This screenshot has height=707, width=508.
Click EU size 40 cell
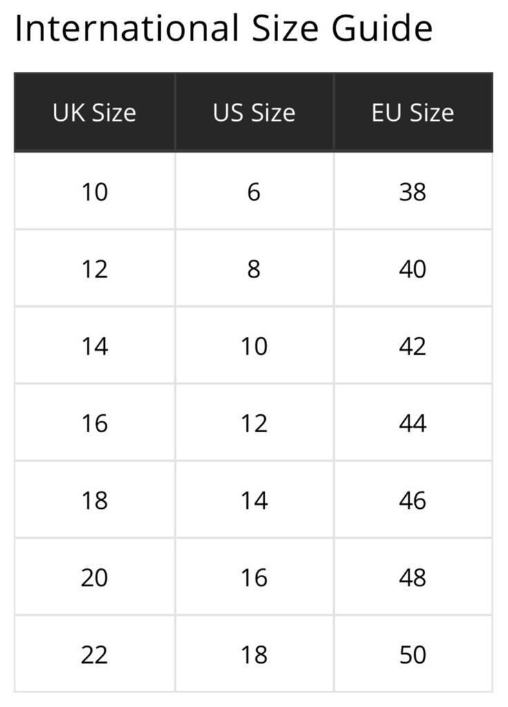[x=413, y=269]
